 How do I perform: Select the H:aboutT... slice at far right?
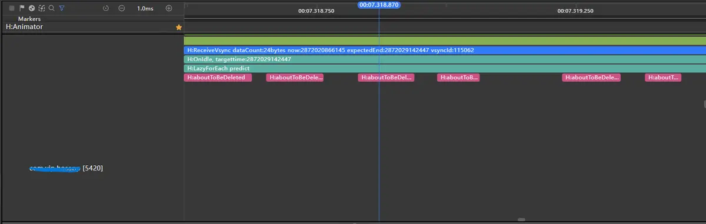[663, 78]
